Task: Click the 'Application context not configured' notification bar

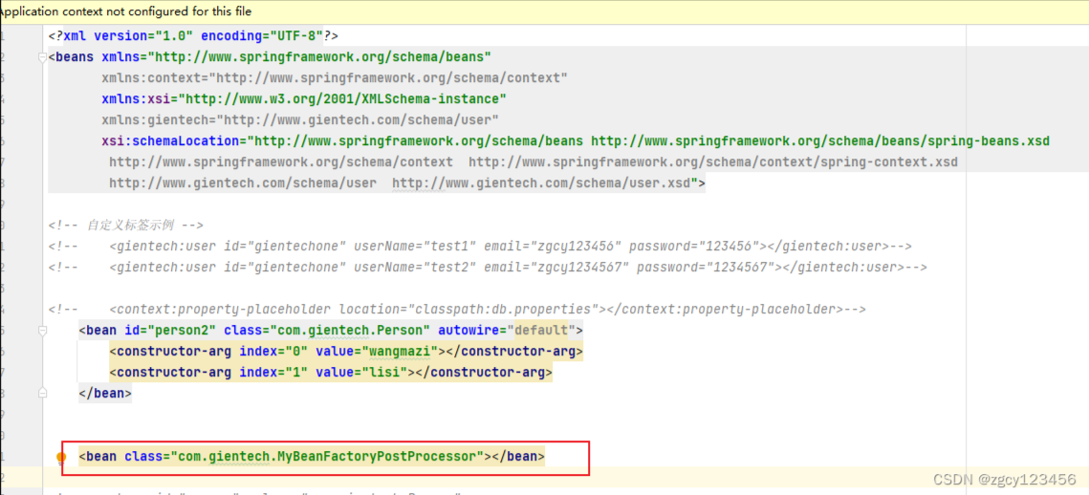Action: [x=545, y=11]
